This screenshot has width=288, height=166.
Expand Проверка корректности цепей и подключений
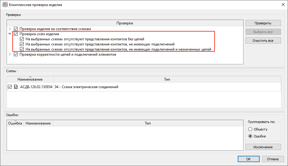(10, 54)
